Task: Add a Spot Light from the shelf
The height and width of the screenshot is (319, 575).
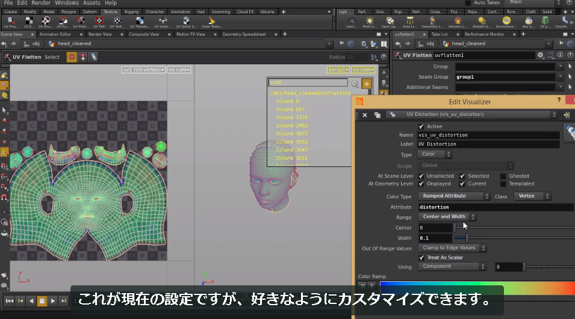Action: [390, 22]
